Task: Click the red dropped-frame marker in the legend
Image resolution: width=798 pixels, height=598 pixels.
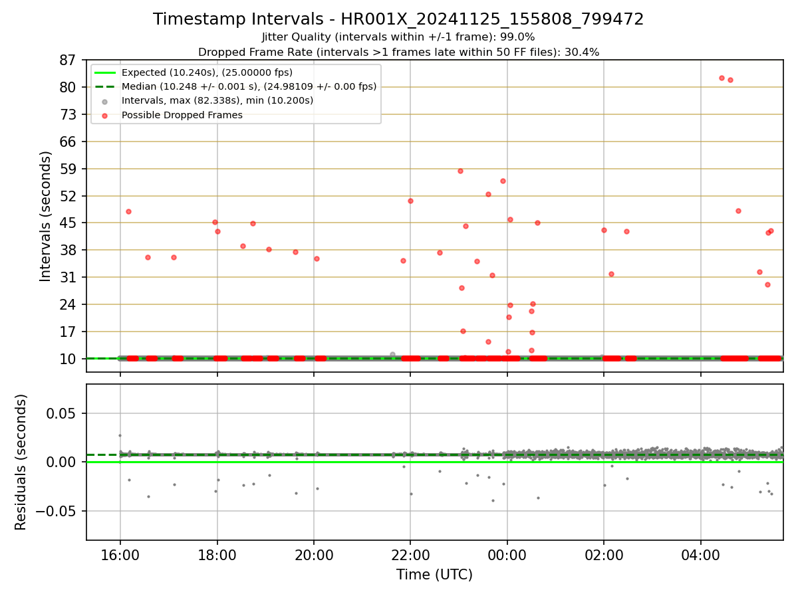Action: pos(105,116)
